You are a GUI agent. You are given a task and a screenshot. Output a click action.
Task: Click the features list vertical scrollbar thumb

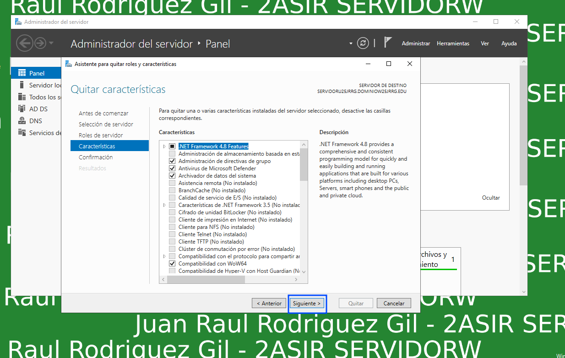click(304, 165)
